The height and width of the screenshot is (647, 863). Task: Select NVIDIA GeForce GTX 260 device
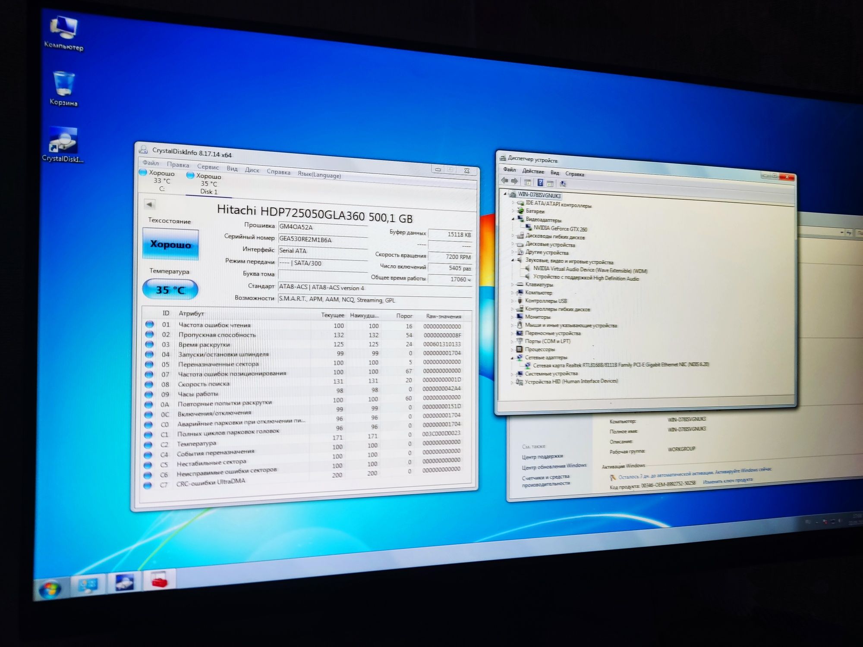pos(560,229)
